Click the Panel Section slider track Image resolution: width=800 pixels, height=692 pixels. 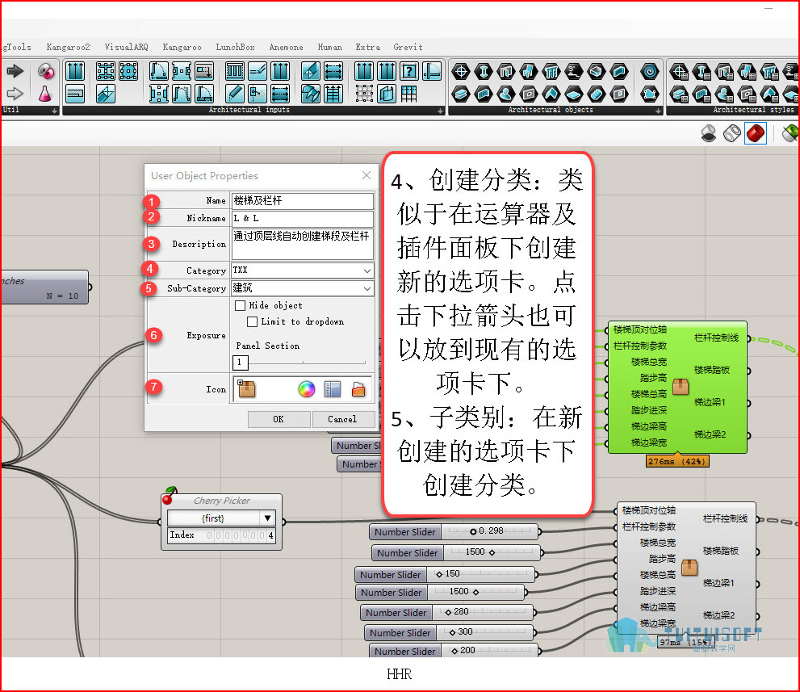click(x=308, y=363)
